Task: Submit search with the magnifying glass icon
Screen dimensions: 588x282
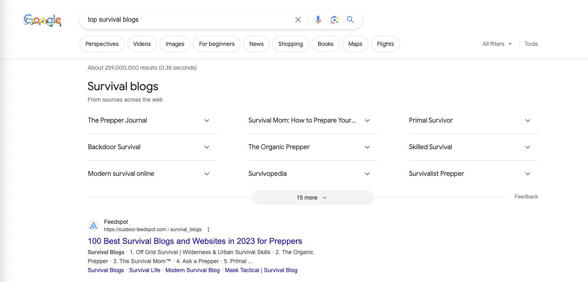Action: pyautogui.click(x=350, y=19)
